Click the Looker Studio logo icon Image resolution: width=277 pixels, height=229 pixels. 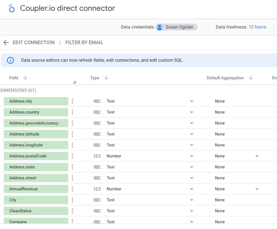(12, 8)
